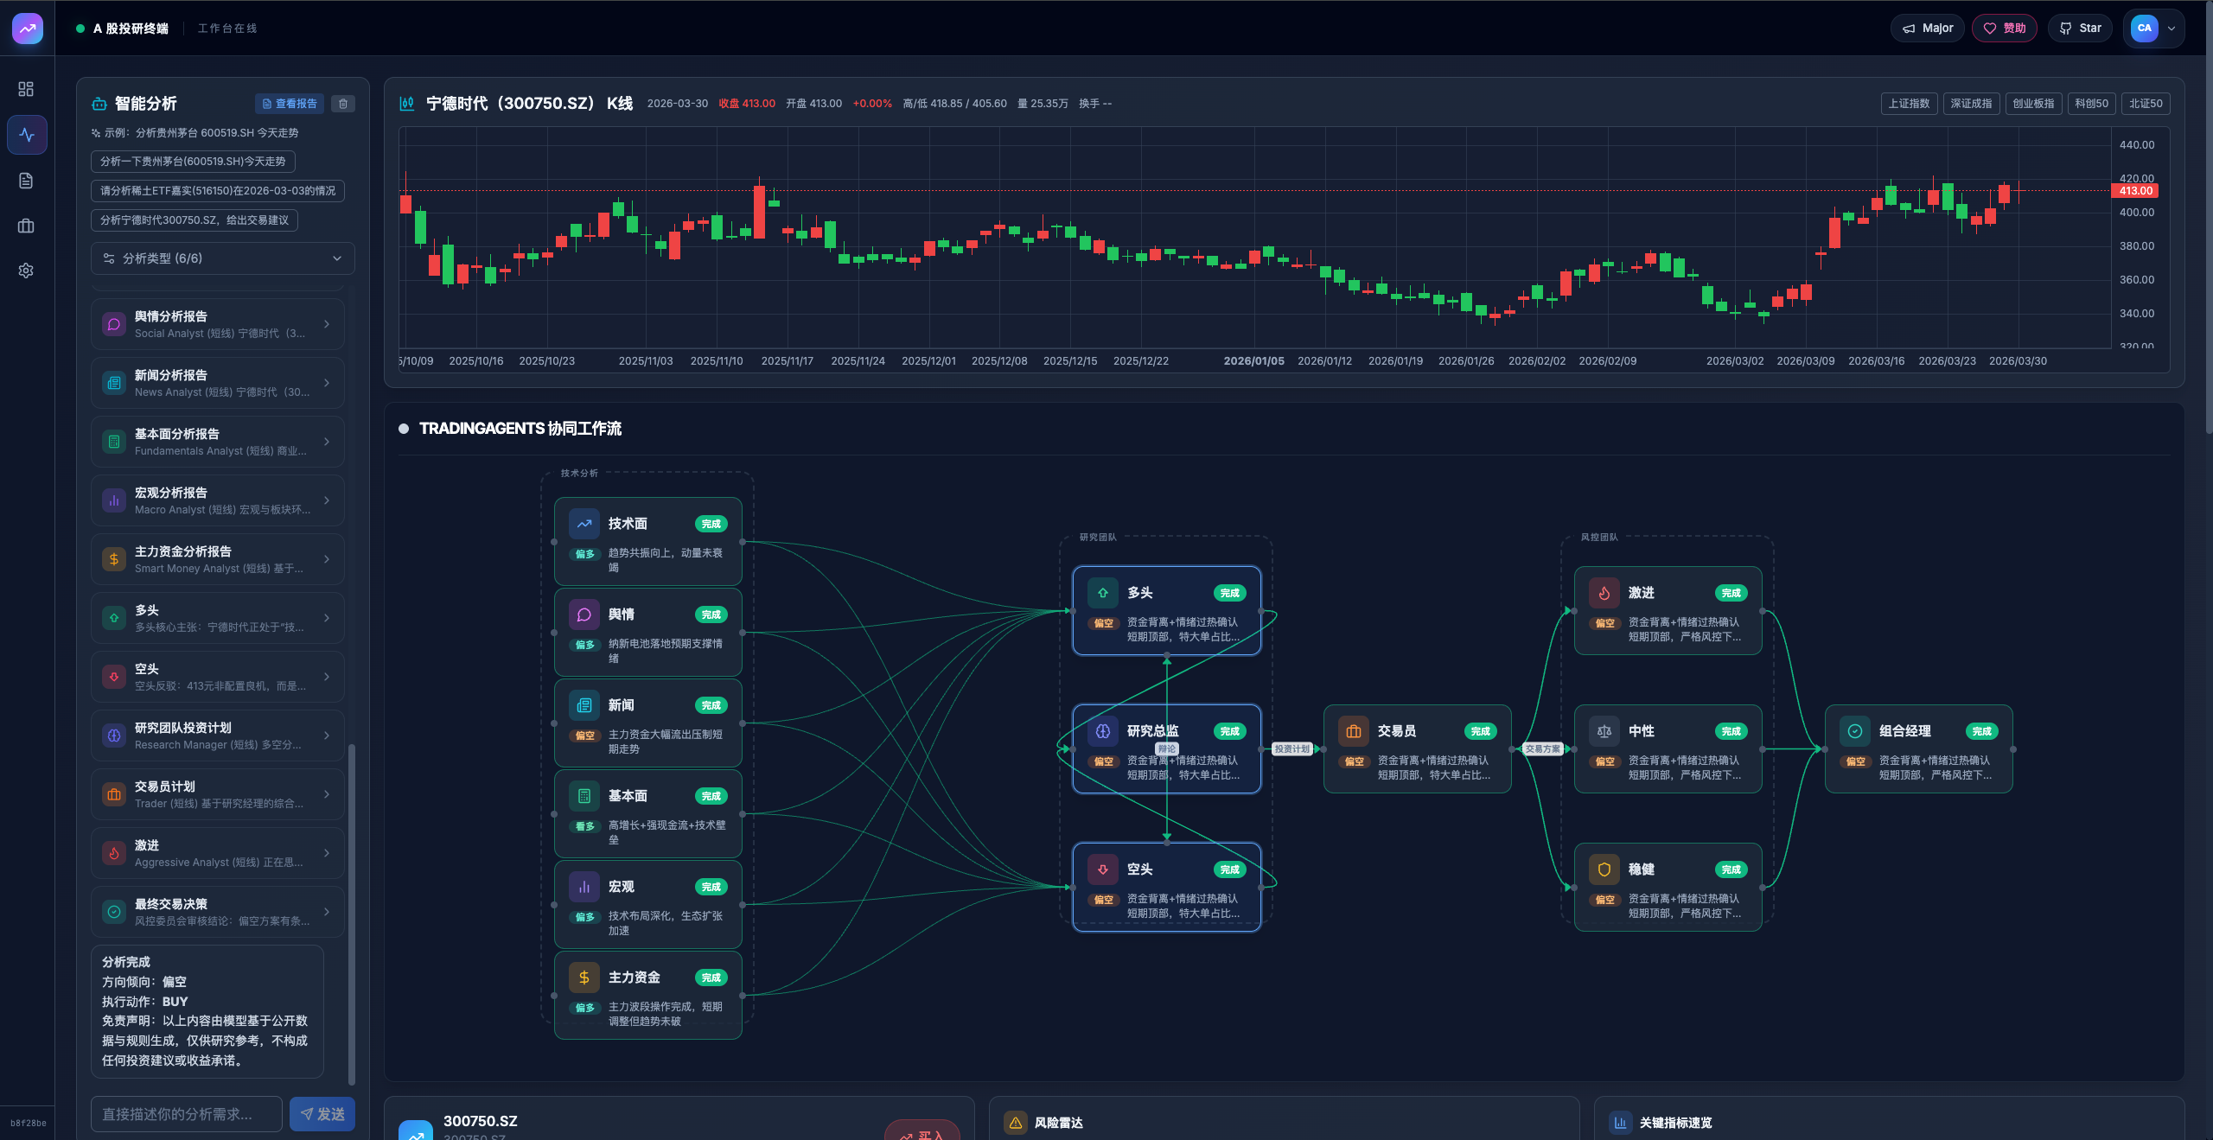Select the 创业板指 index tab

point(2033,104)
